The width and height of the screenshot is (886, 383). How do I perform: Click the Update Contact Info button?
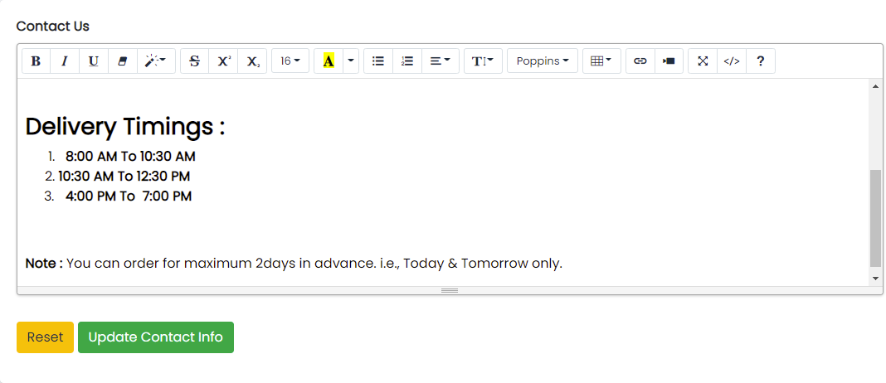click(156, 337)
